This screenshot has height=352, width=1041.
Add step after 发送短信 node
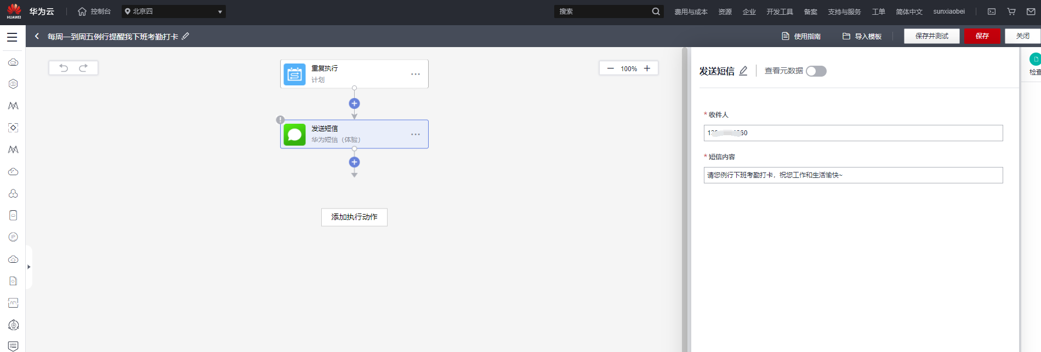tap(354, 162)
